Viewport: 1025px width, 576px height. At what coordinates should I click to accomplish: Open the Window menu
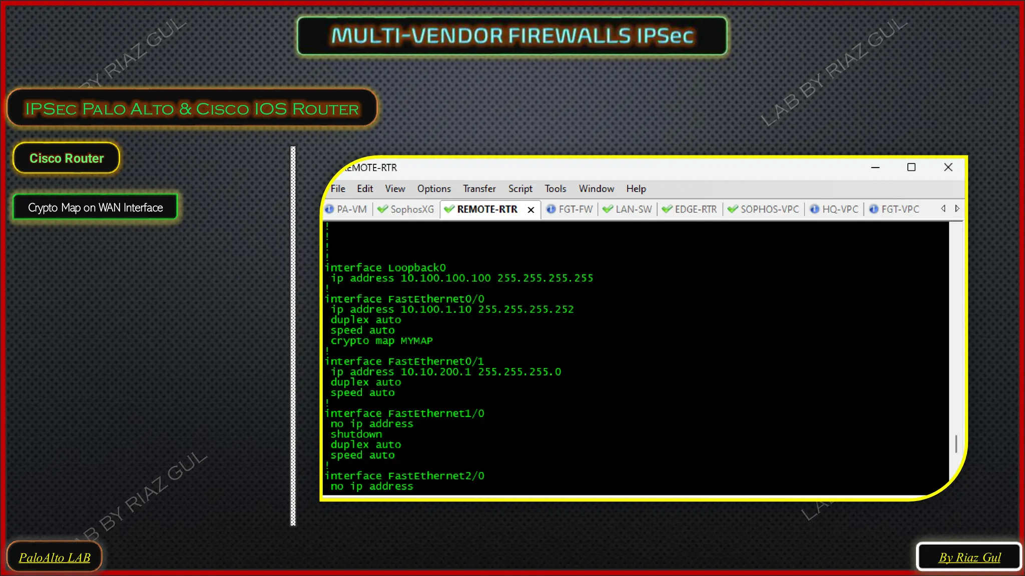click(596, 188)
